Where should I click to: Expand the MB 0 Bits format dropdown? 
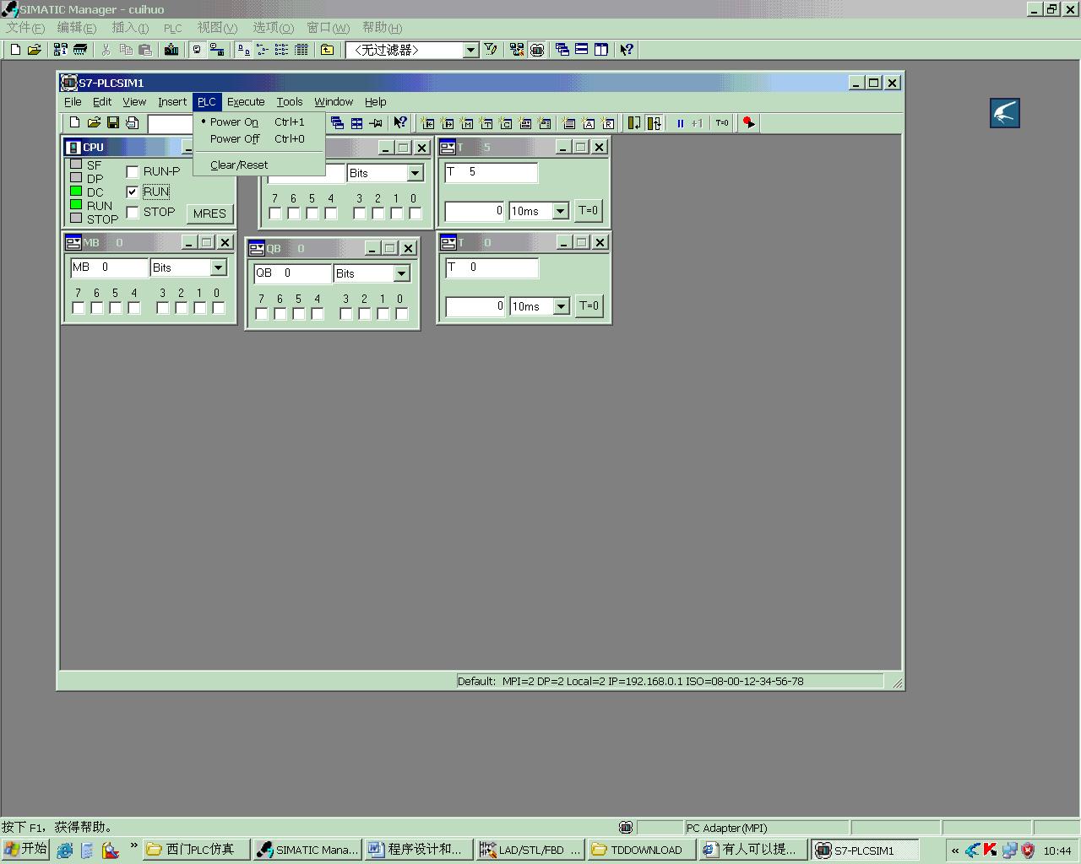[x=219, y=267]
